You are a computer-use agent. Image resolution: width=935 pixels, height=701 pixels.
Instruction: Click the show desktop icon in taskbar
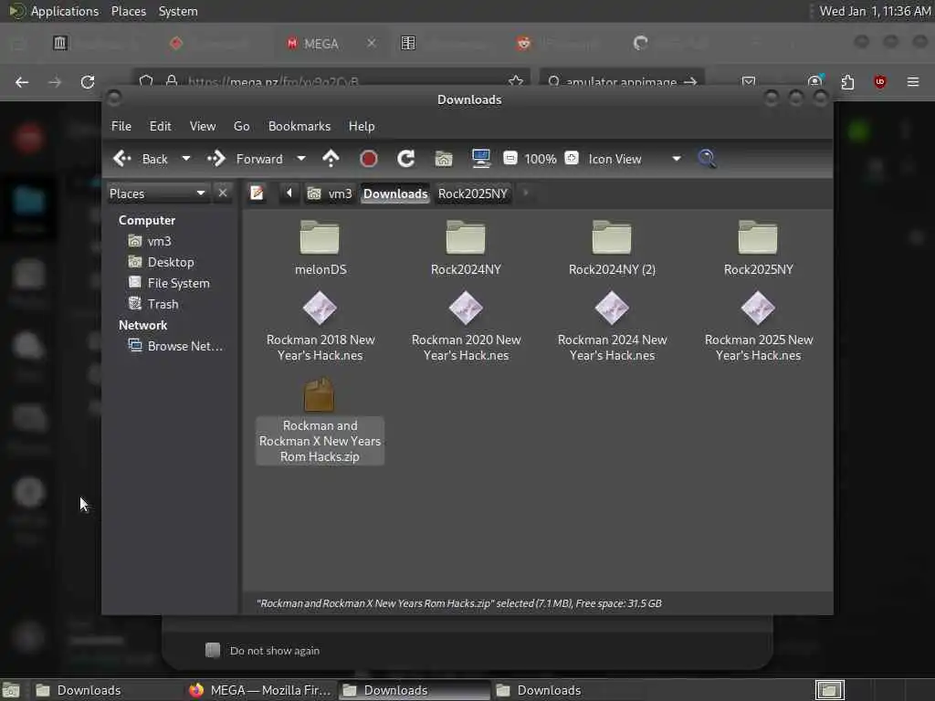point(11,690)
